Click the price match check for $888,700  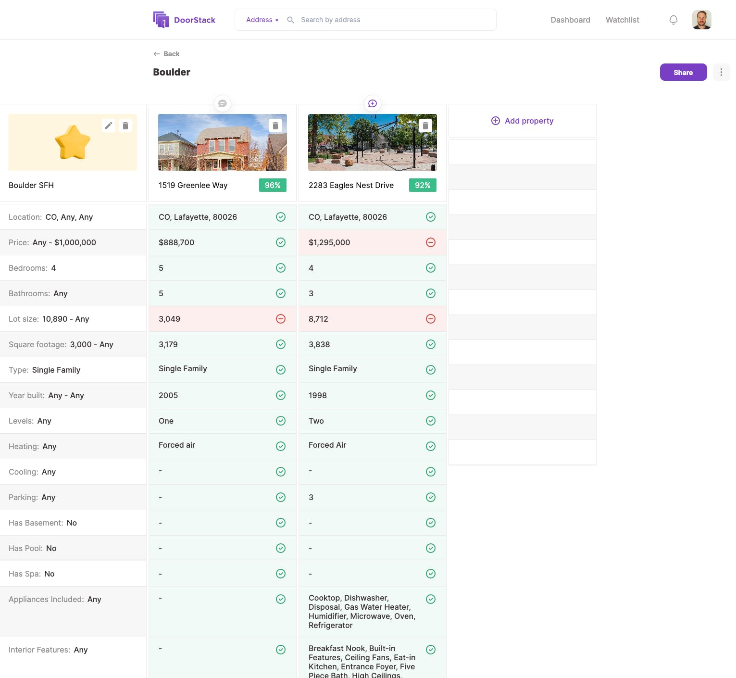click(281, 242)
